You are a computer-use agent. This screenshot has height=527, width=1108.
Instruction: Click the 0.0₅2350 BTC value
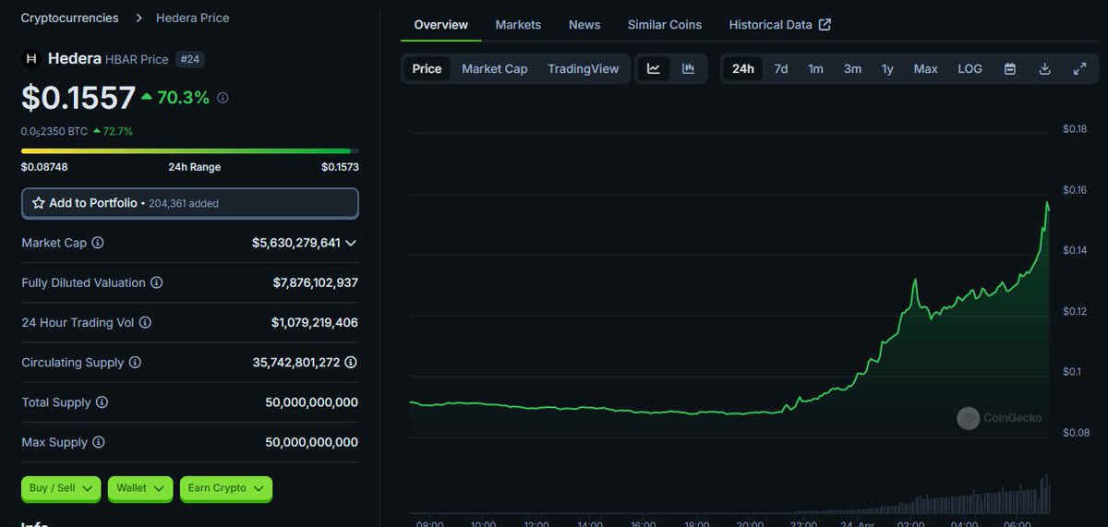tap(54, 131)
